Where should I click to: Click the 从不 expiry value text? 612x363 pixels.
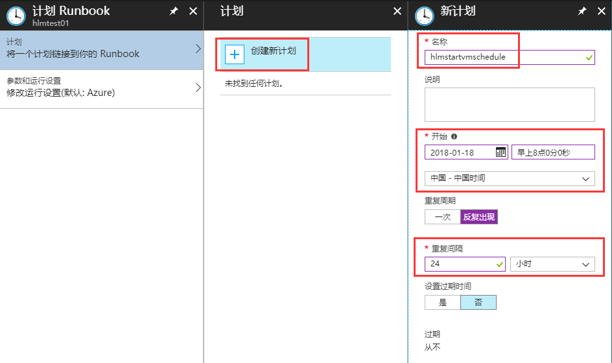[432, 347]
